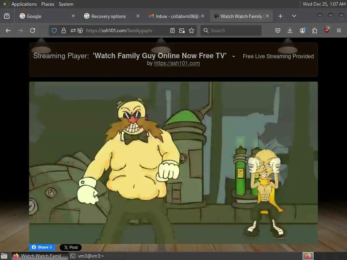This screenshot has width=347, height=260.
Task: Toggle reader view for this page
Action: pyautogui.click(x=172, y=30)
